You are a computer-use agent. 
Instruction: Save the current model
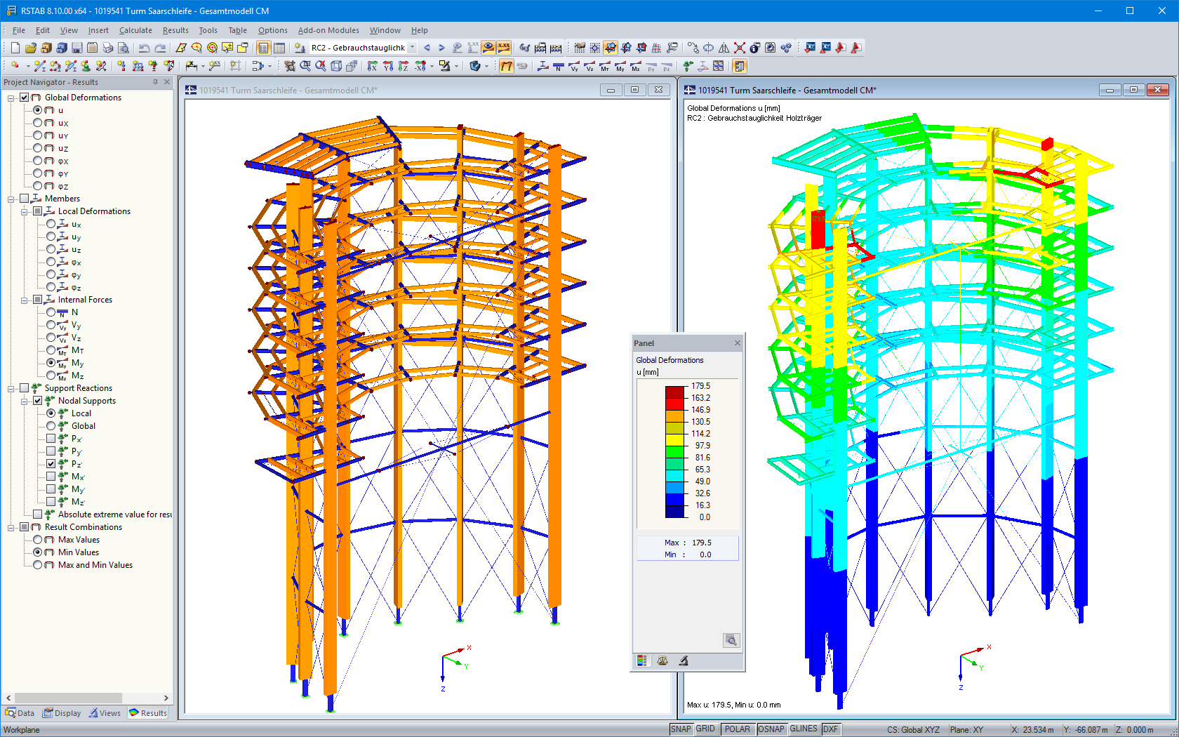(x=76, y=47)
